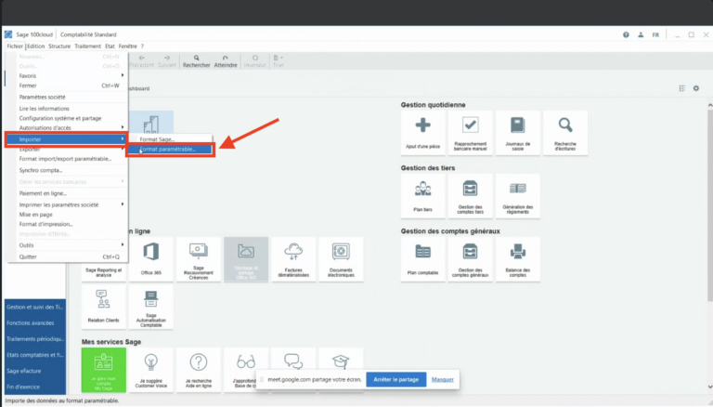713x407 pixels.
Task: Click the help question mark icon
Action: coord(626,34)
